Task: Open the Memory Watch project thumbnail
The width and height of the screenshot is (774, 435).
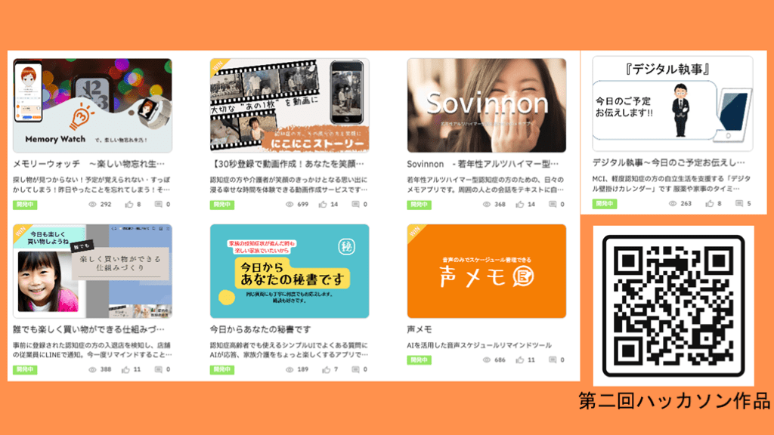Action: (92, 106)
